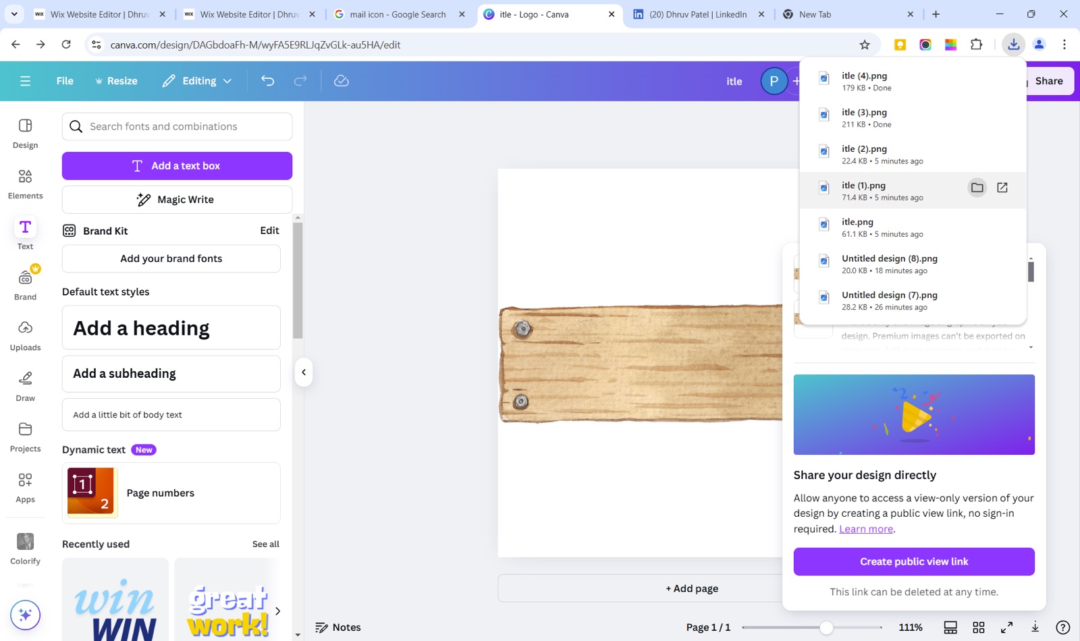
Task: Open Chrome downloads toolbar icon
Action: (x=1013, y=45)
